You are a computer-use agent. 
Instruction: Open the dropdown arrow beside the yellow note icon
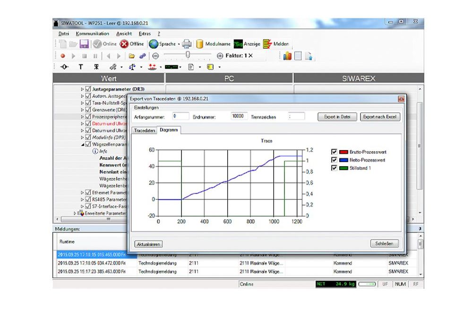click(x=219, y=67)
